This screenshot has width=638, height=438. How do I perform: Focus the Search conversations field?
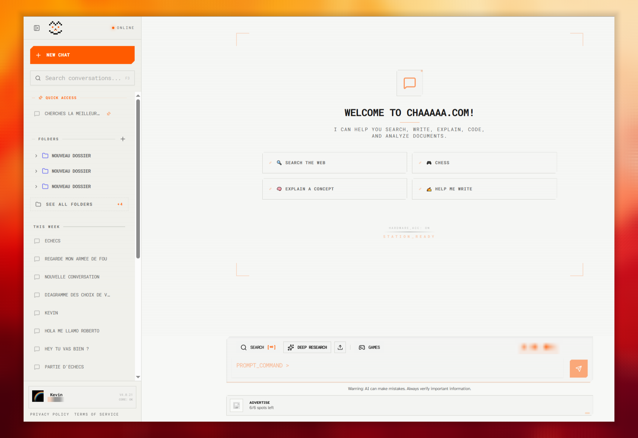(82, 78)
